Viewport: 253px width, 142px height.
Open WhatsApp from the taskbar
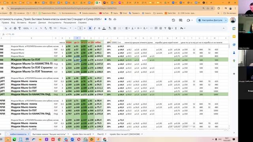click(85, 139)
